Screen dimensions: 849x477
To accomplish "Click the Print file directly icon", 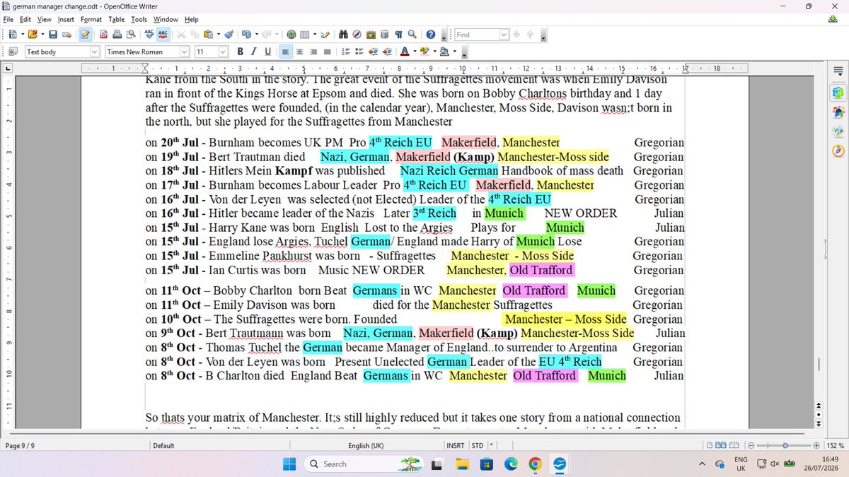I will click(x=117, y=34).
